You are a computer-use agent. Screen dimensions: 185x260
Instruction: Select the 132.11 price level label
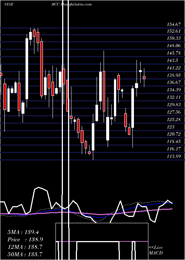(174, 97)
